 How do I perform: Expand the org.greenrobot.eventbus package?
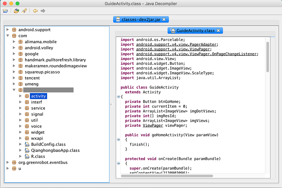8,162
